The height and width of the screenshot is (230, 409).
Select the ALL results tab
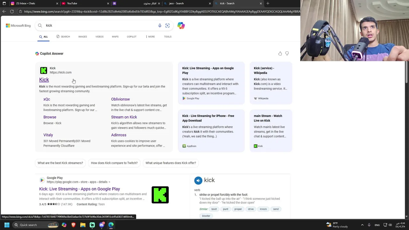(x=43, y=37)
